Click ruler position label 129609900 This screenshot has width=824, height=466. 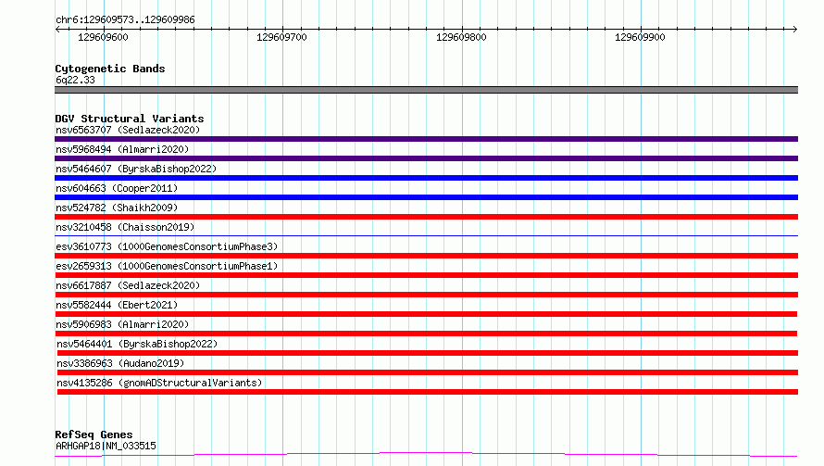640,37
